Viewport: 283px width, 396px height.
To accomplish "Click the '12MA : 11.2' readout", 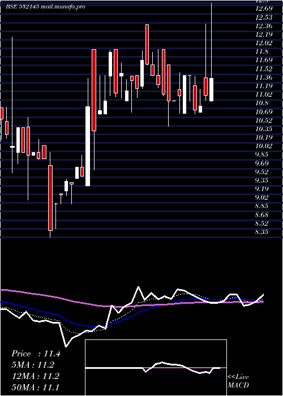I will [x=36, y=376].
